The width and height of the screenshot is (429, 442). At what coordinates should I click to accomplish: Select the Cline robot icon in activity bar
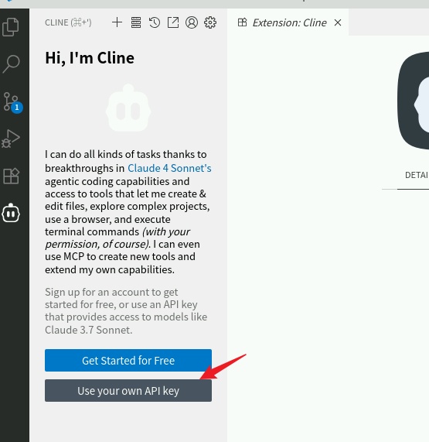tap(11, 213)
